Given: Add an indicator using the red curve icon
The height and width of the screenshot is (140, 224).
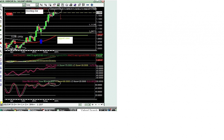Looking at the screenshot, I should click(x=54, y=5).
